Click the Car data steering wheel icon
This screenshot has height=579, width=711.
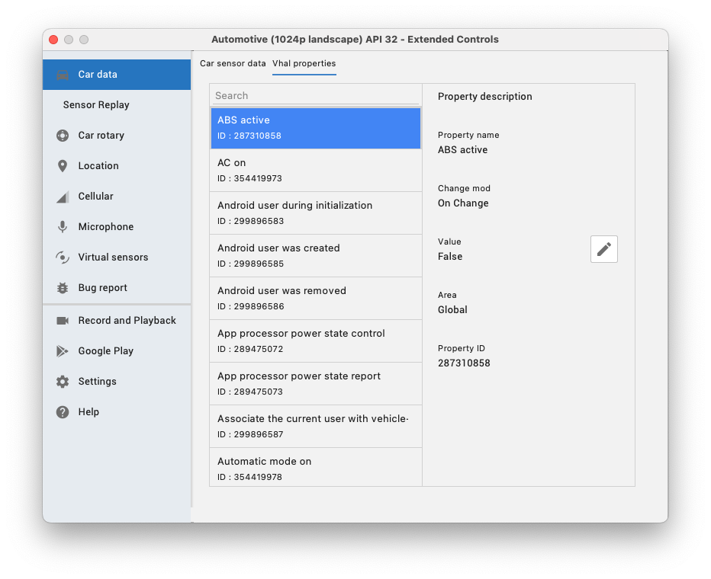coord(63,75)
